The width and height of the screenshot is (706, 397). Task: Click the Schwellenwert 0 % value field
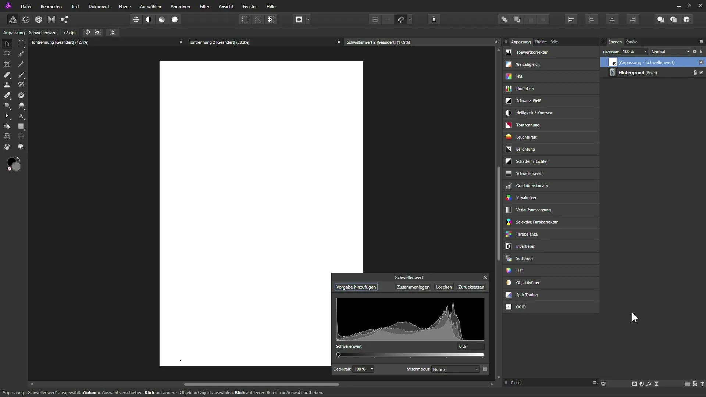(471, 346)
